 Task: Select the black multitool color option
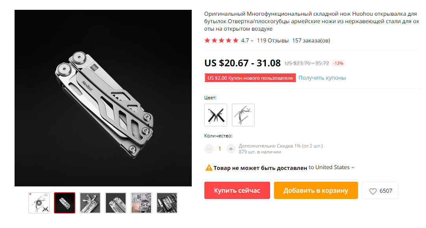coord(216,115)
